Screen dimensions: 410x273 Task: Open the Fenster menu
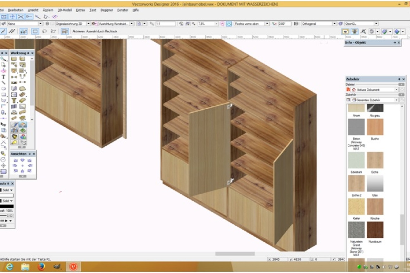[122, 10]
